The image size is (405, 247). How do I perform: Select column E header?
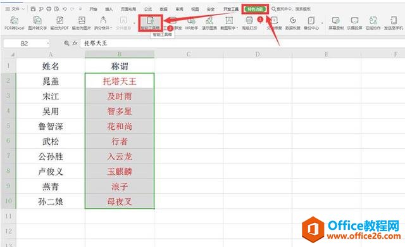pyautogui.click(x=327, y=54)
